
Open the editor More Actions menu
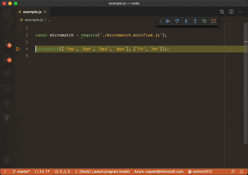pyautogui.click(x=240, y=12)
